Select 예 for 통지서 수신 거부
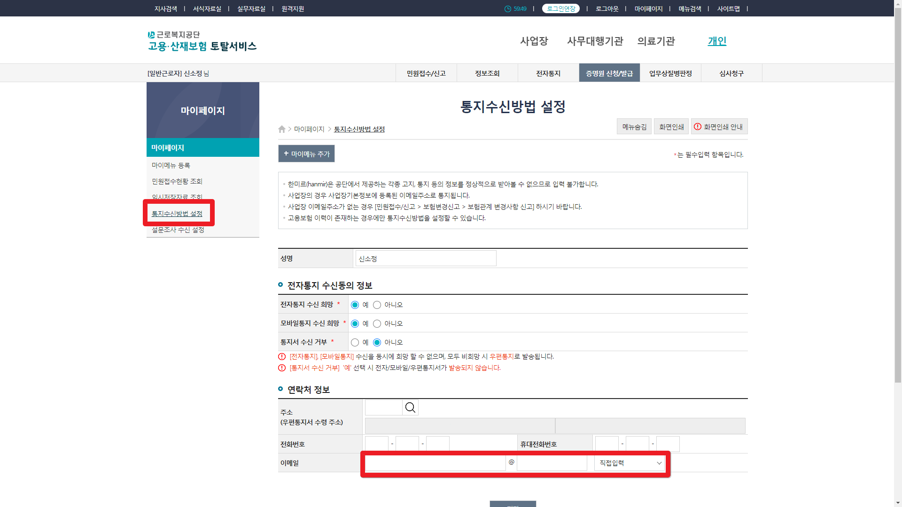This screenshot has width=902, height=507. (x=355, y=342)
